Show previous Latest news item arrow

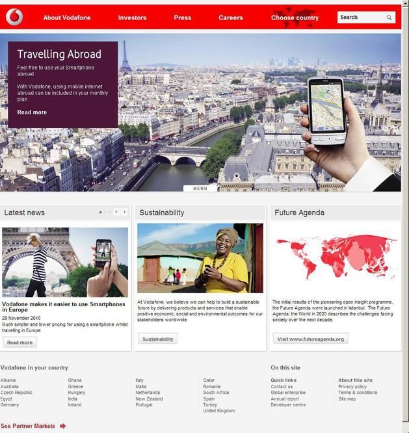(x=116, y=212)
